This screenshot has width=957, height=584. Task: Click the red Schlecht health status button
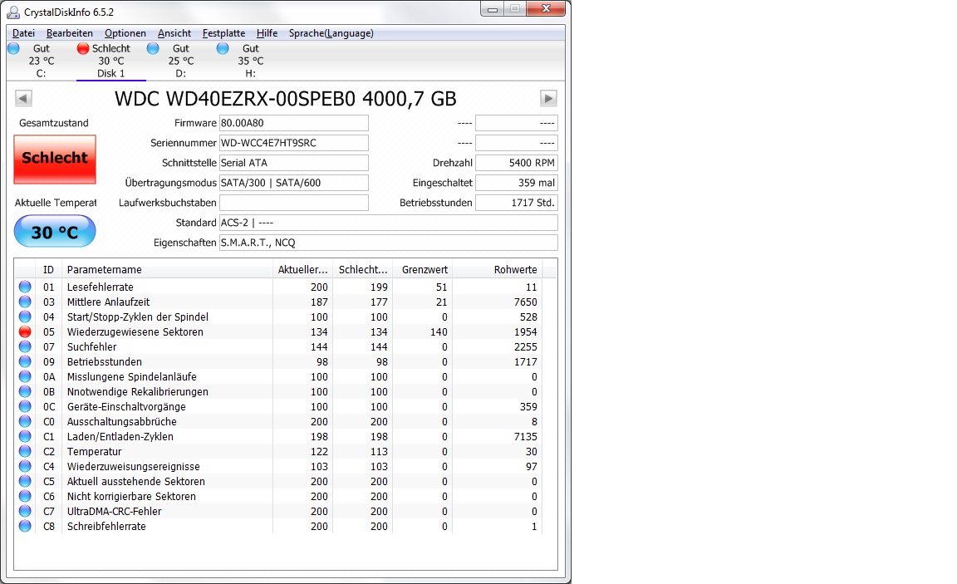point(55,159)
